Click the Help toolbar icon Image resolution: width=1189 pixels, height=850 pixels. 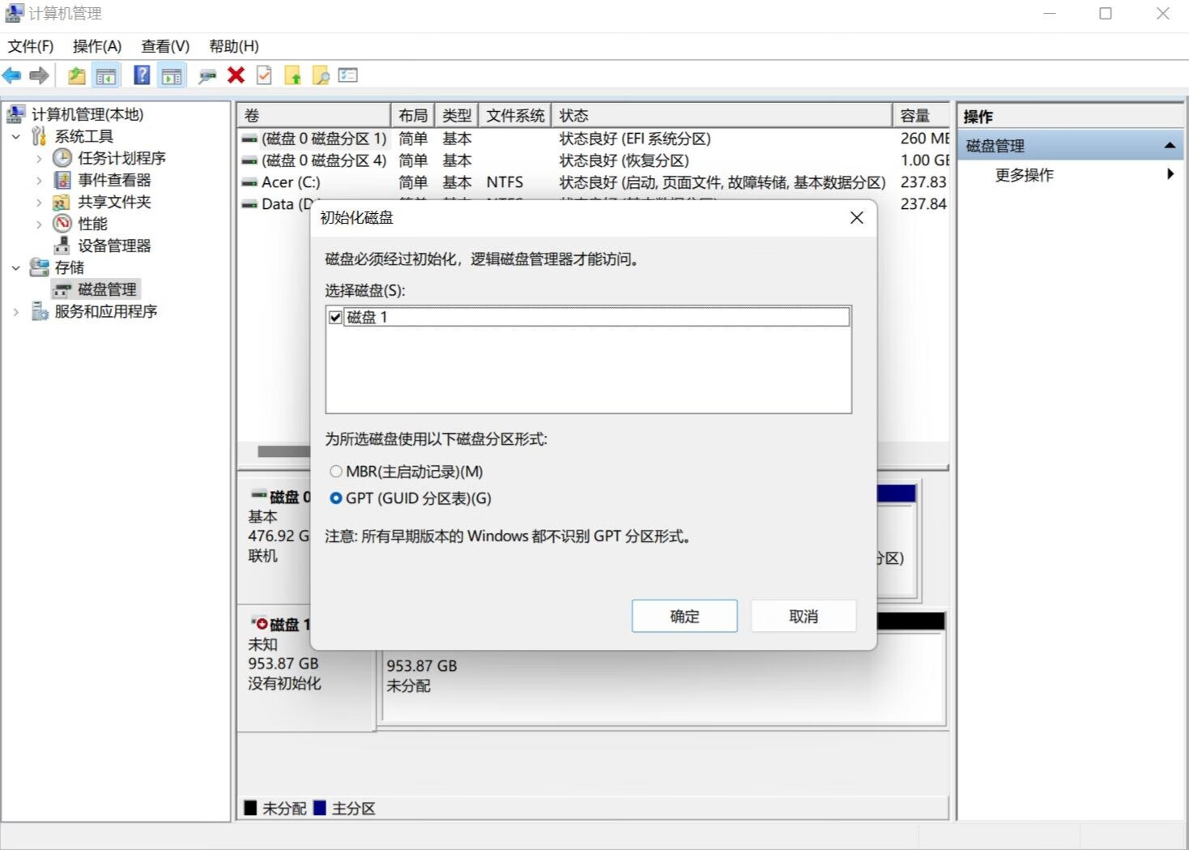coord(140,75)
